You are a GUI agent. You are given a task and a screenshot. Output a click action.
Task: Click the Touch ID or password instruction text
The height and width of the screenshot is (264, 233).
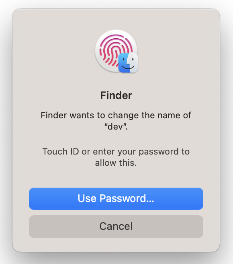[116, 157]
